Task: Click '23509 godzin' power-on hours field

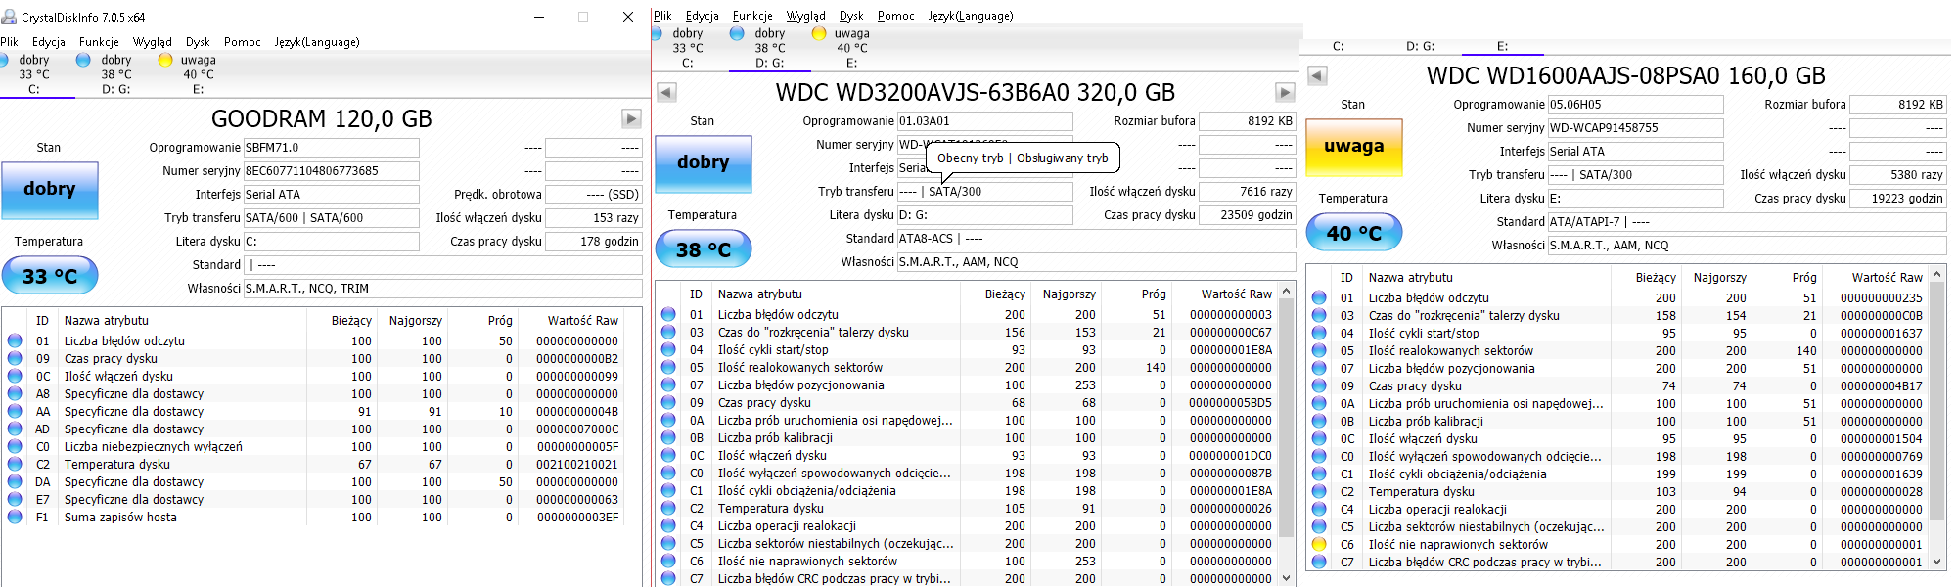Action: tap(1247, 215)
